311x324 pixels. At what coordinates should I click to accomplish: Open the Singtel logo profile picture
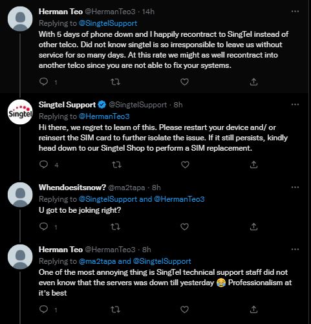(20, 112)
